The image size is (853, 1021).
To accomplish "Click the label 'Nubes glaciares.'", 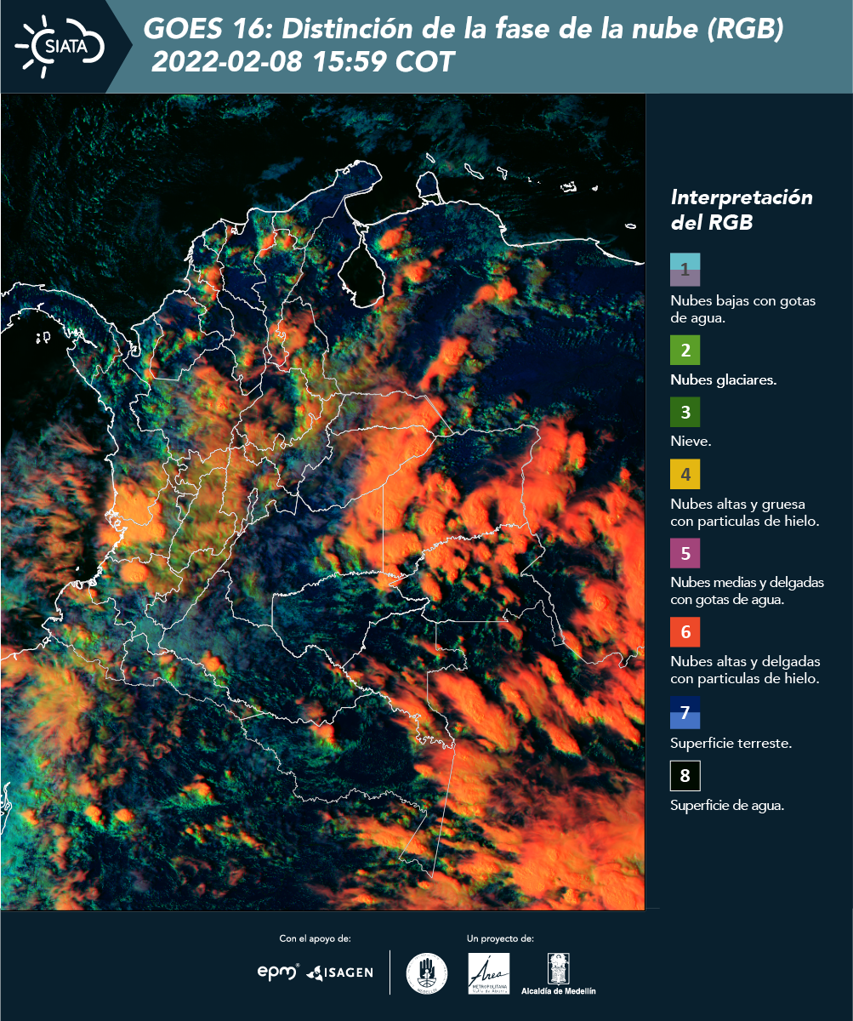I will tap(724, 380).
